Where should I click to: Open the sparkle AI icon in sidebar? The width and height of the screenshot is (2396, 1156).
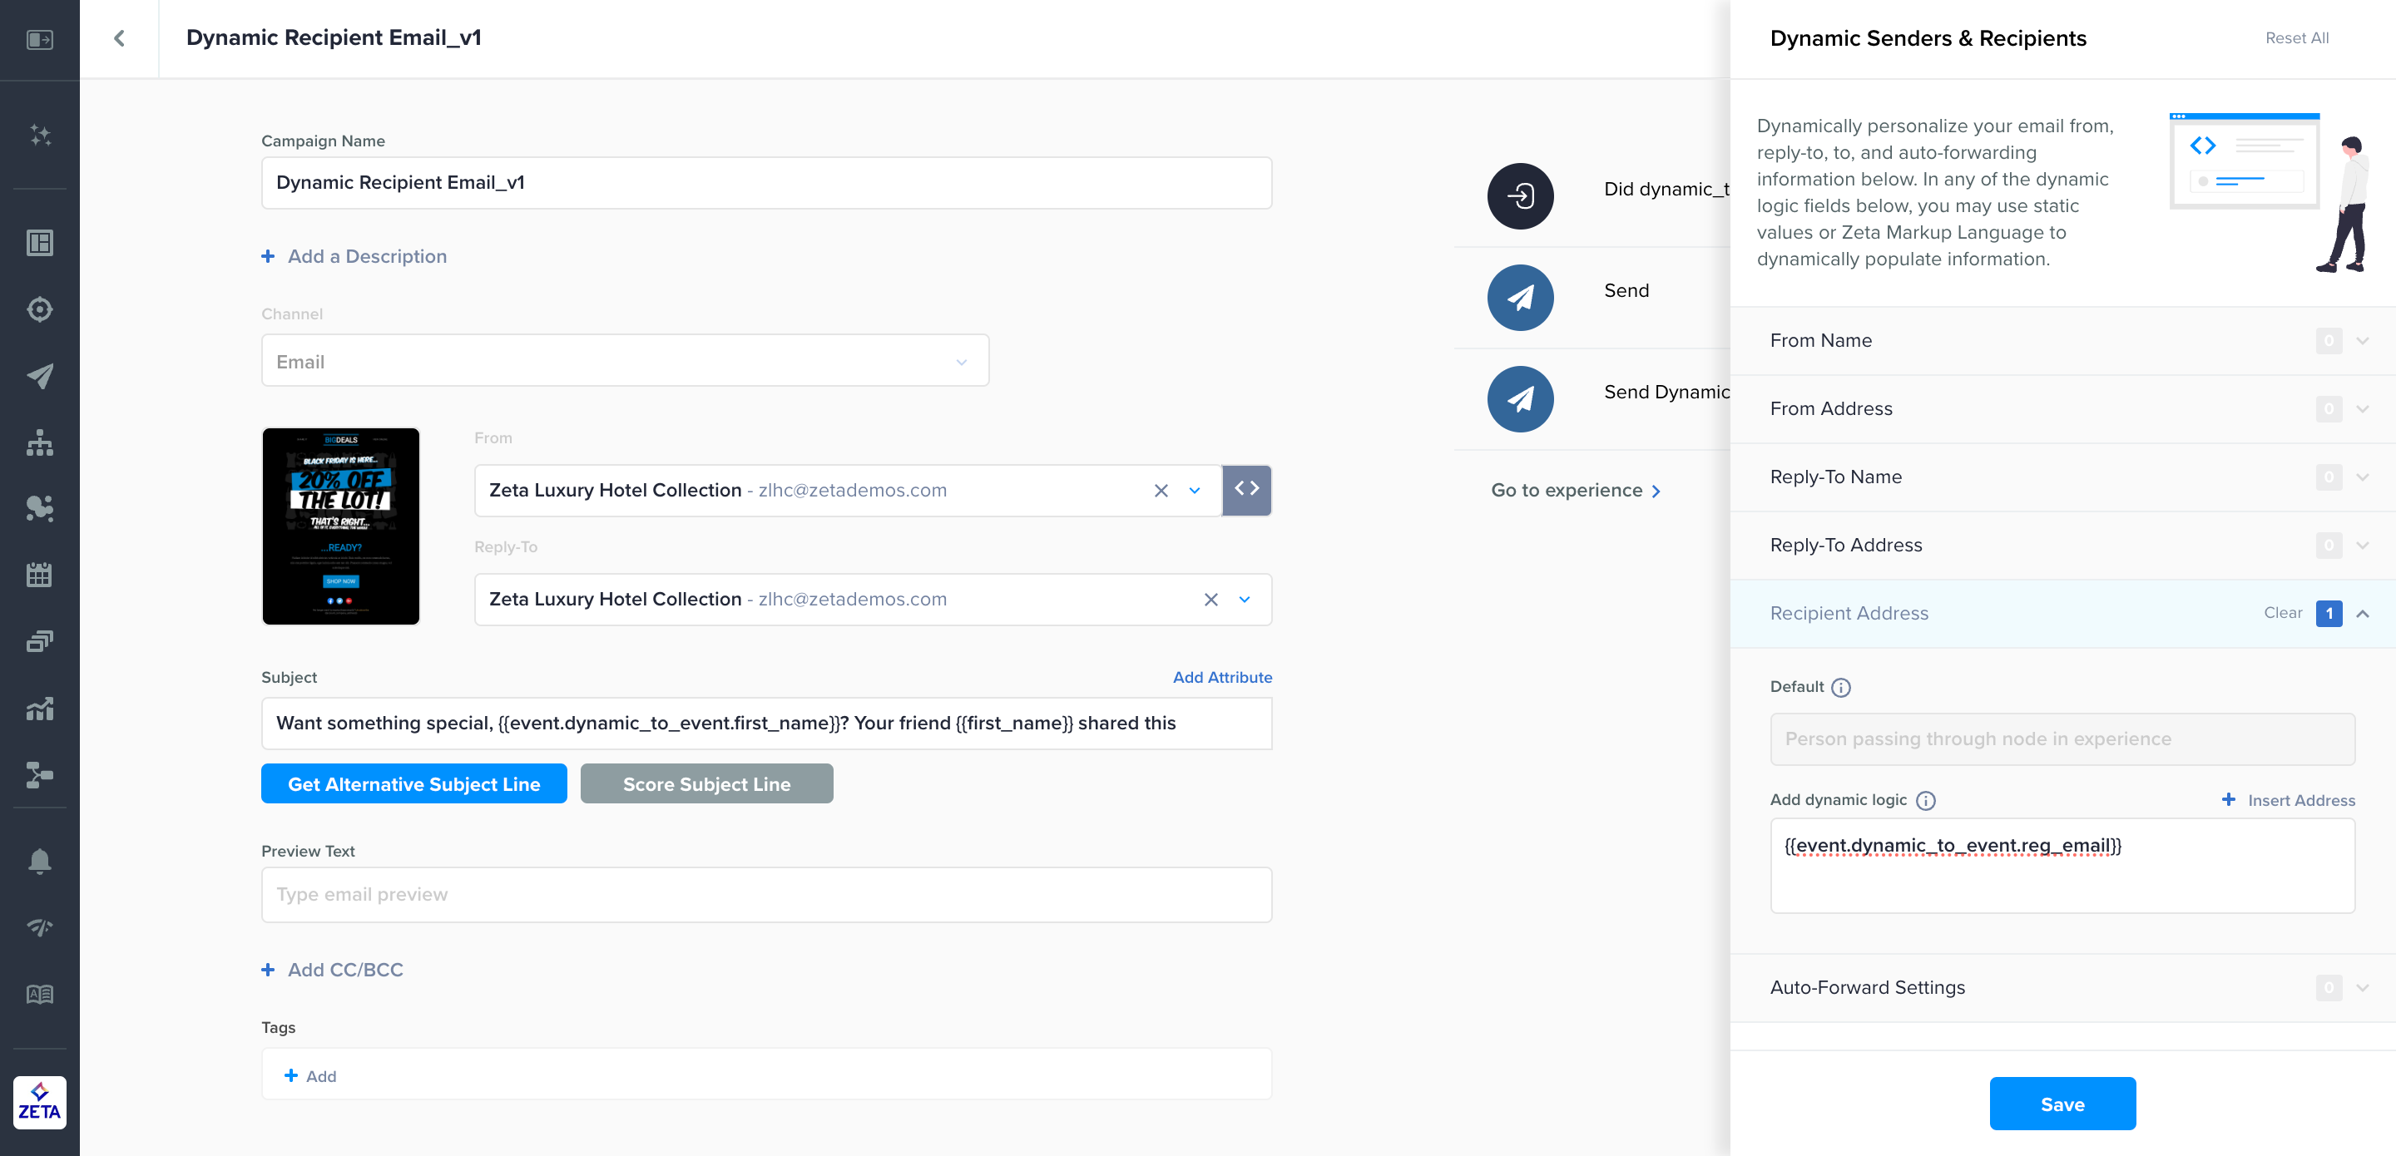pyautogui.click(x=40, y=135)
